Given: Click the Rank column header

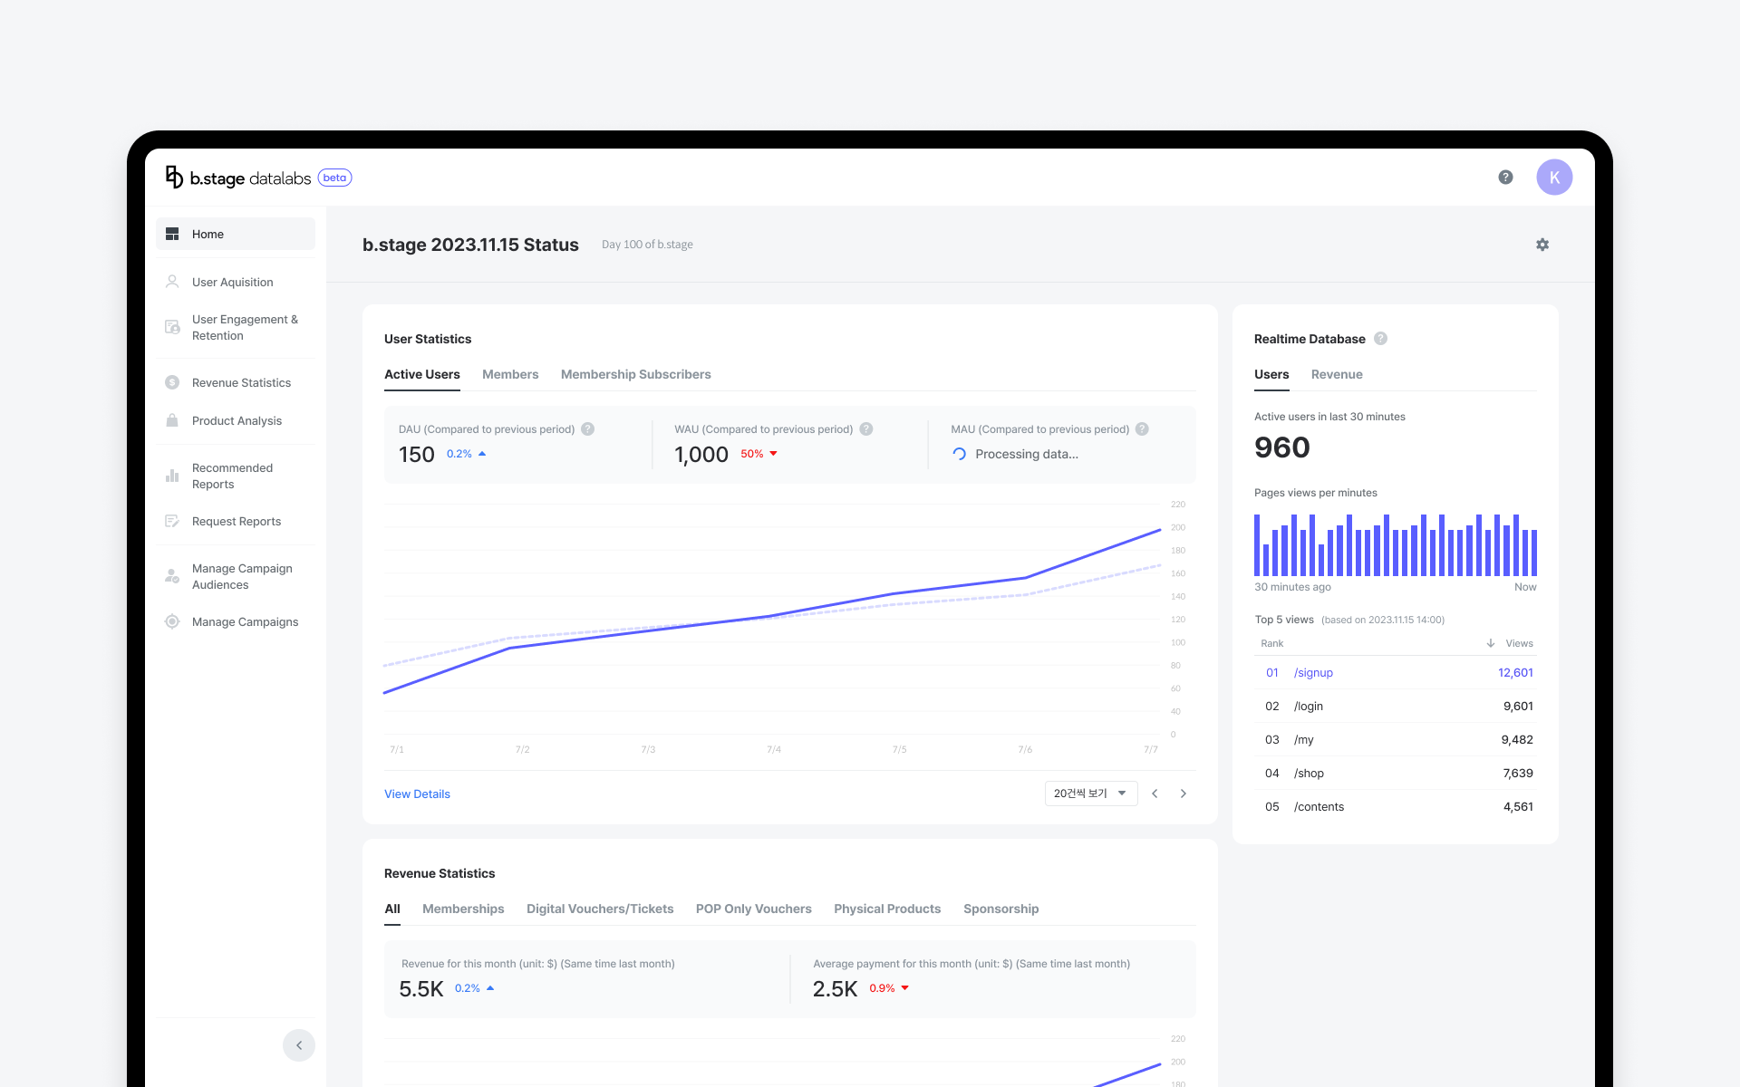Looking at the screenshot, I should point(1271,643).
